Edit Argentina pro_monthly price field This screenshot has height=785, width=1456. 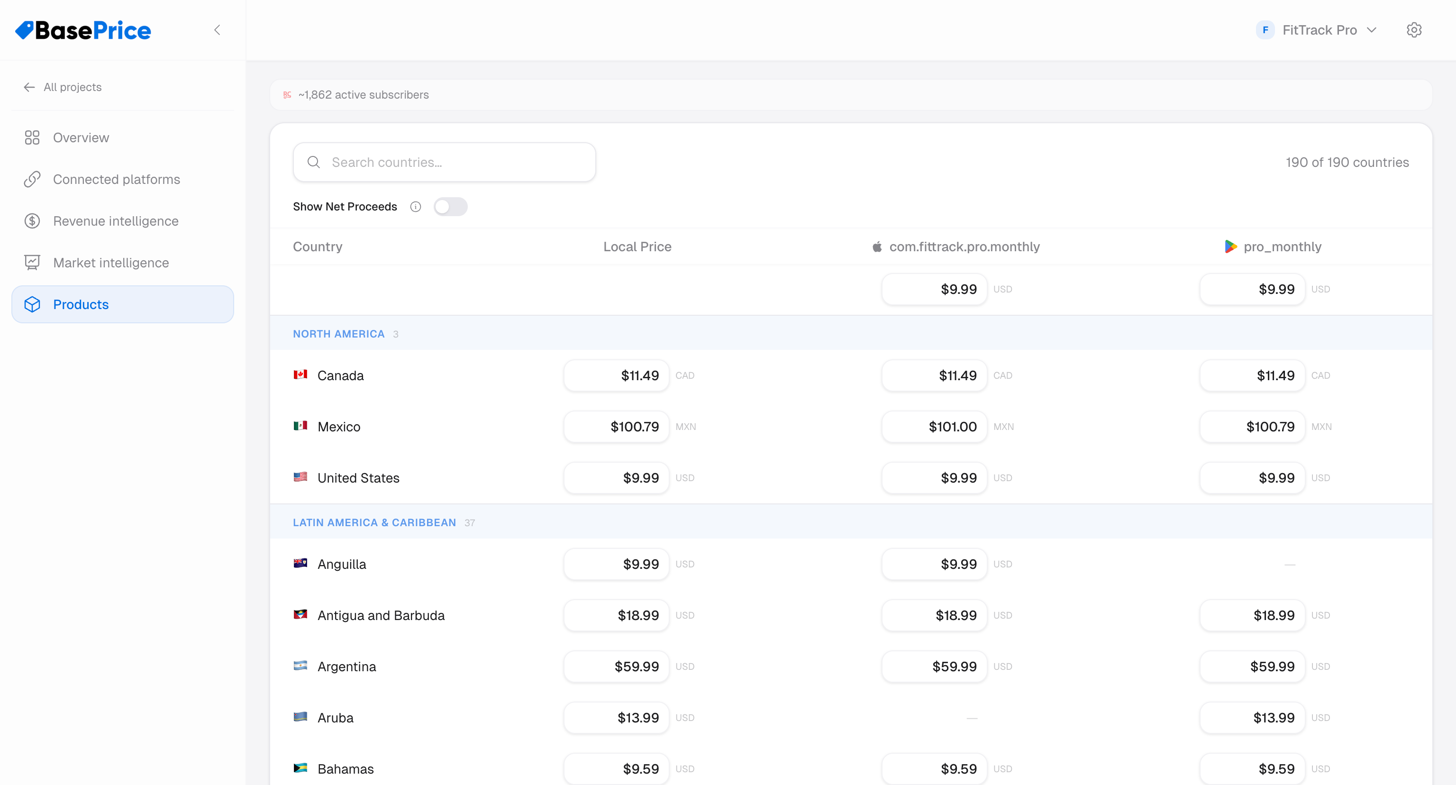[1252, 667]
